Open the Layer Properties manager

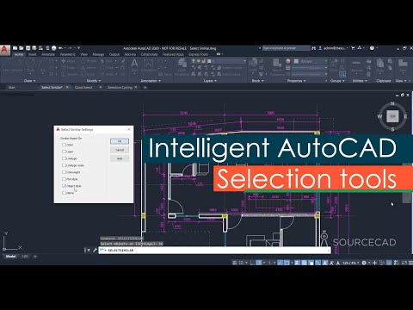pyautogui.click(x=182, y=66)
